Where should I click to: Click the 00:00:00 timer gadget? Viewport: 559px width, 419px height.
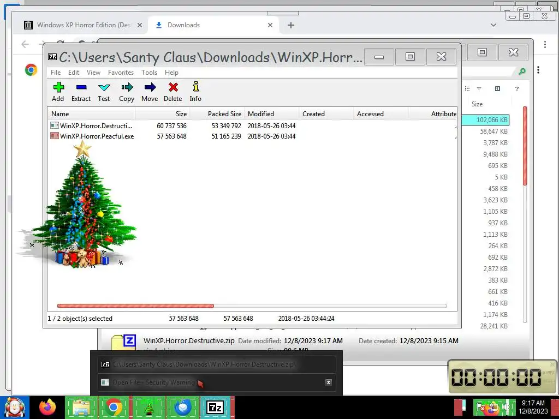point(502,377)
